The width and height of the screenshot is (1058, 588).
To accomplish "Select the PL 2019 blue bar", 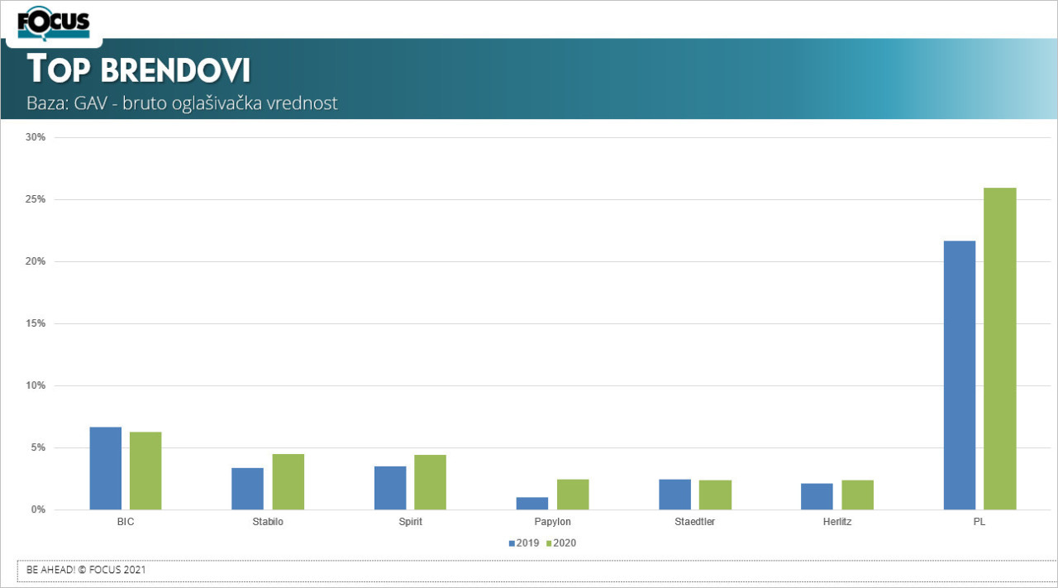I will click(x=960, y=375).
